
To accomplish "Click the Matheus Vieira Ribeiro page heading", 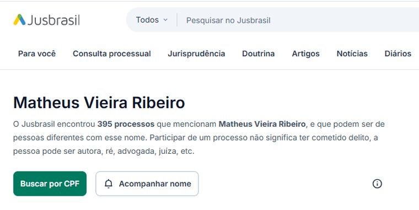I will (99, 103).
